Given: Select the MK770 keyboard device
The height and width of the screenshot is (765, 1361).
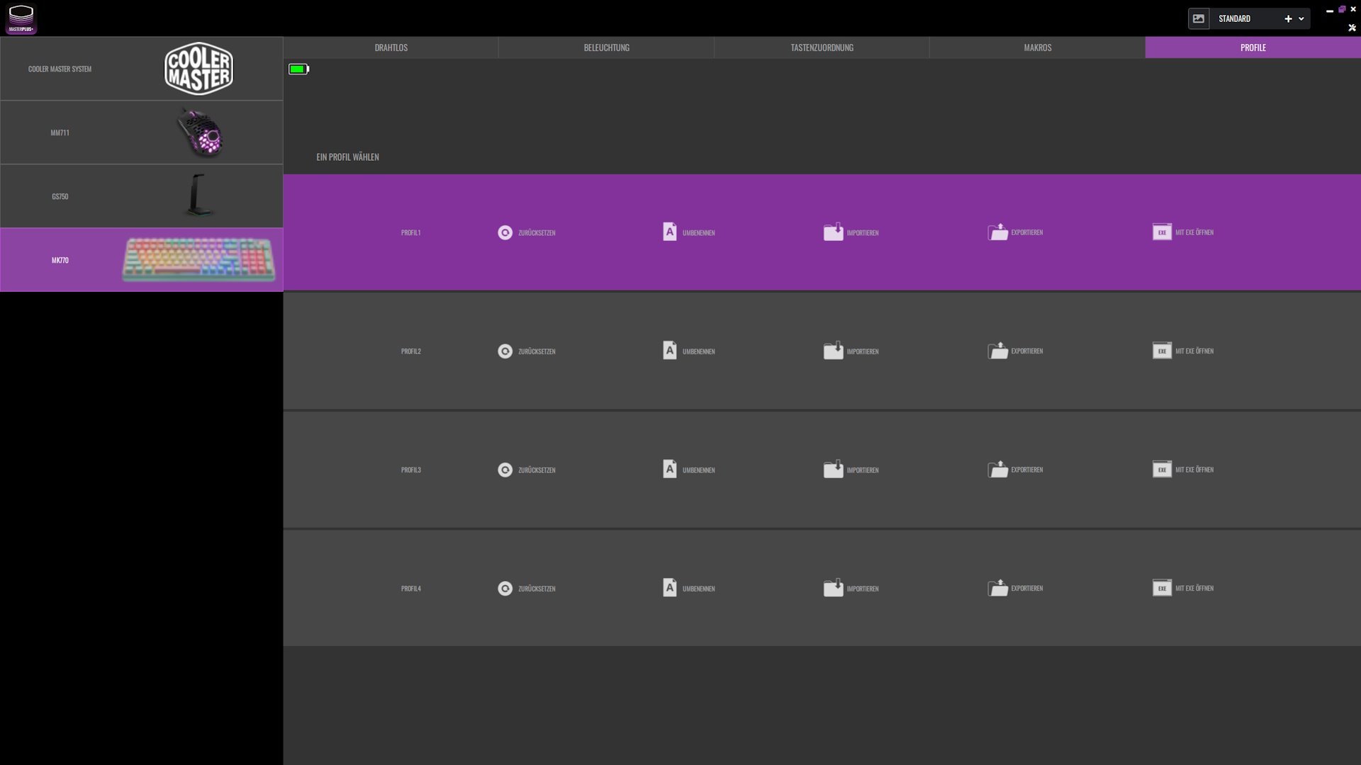Looking at the screenshot, I should tap(142, 260).
